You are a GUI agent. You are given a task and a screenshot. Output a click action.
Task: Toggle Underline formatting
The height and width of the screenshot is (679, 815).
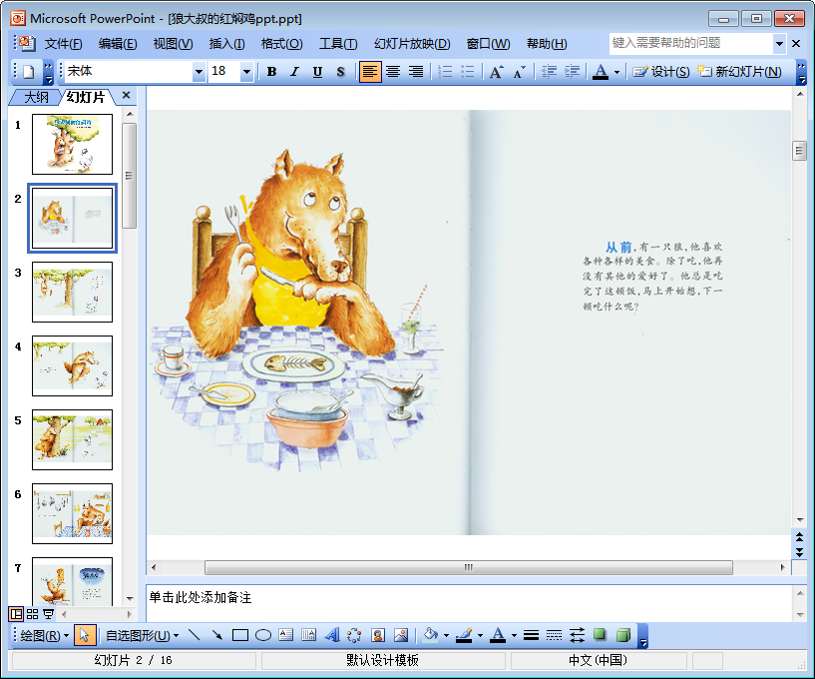point(317,71)
